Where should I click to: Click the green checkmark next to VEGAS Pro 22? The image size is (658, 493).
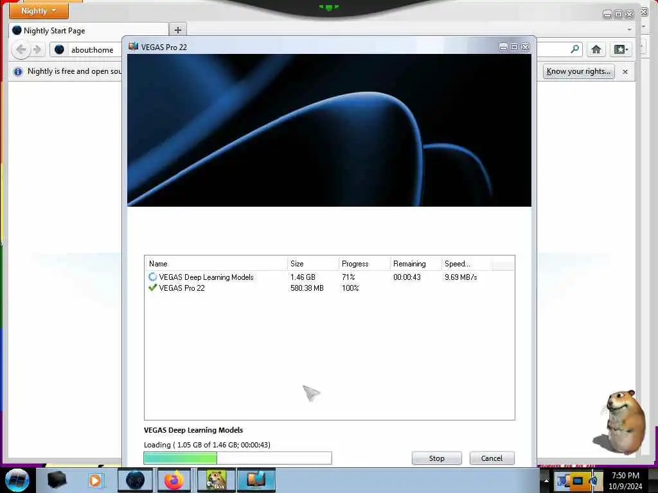(152, 288)
